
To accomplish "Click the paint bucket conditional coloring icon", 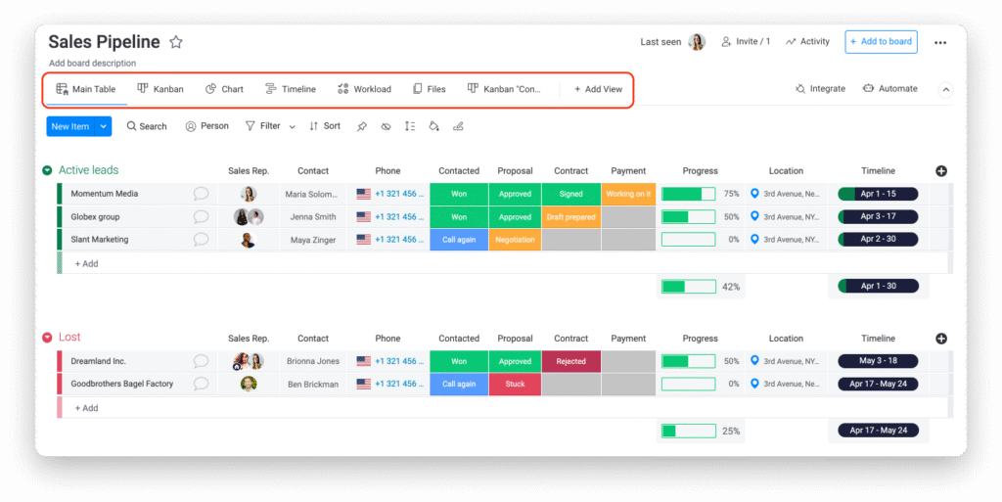I will [x=433, y=126].
